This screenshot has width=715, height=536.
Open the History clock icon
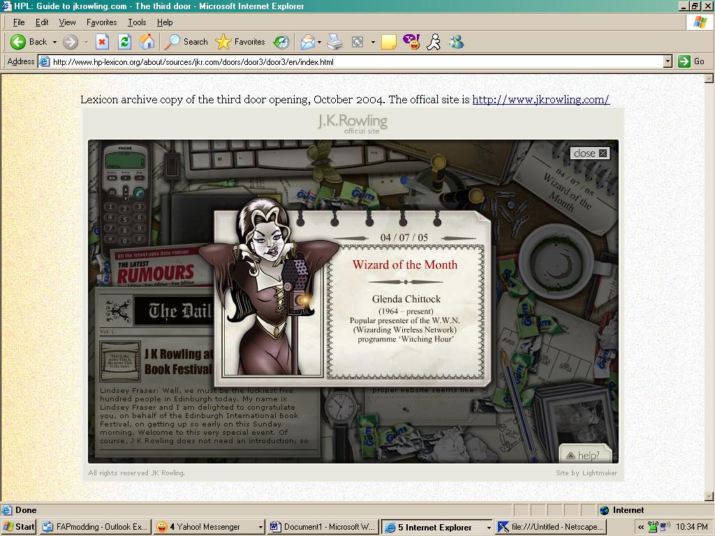click(281, 42)
